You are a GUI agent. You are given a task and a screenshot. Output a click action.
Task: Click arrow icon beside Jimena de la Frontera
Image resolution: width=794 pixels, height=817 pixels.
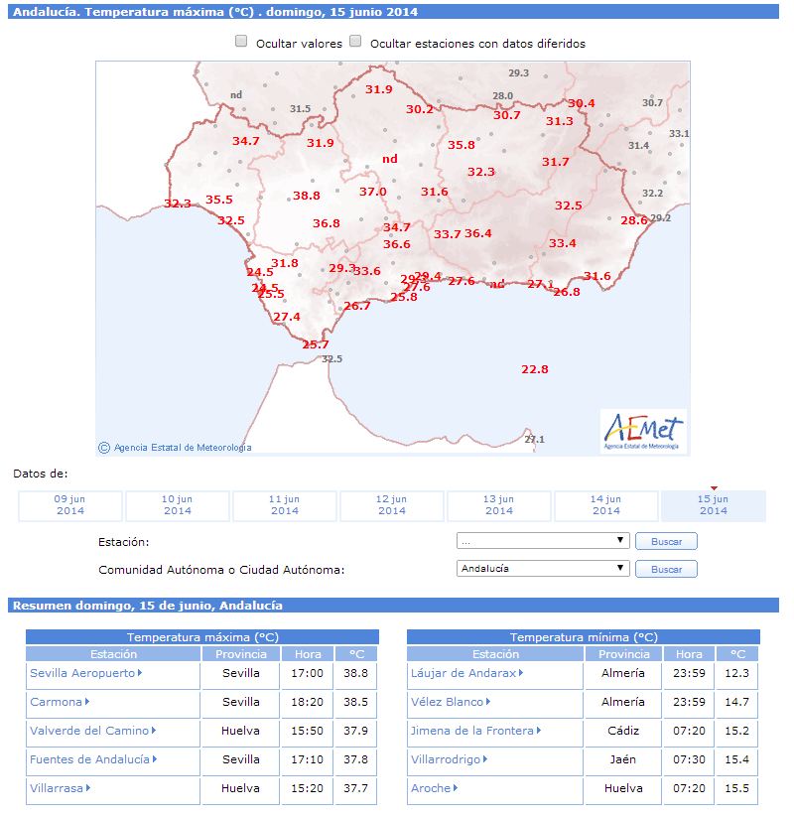pos(539,731)
